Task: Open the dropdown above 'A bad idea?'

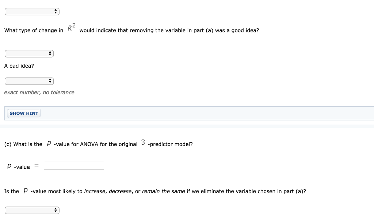Action: point(29,54)
